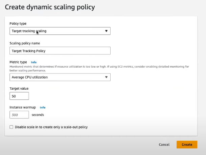This screenshot has height=155, width=206.
Task: Click the Instance warmup label
Action: pyautogui.click(x=23, y=107)
